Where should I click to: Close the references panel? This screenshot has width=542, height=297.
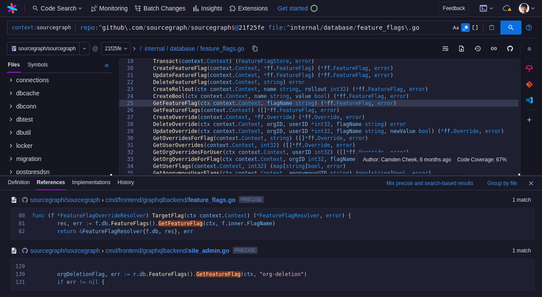point(531,183)
